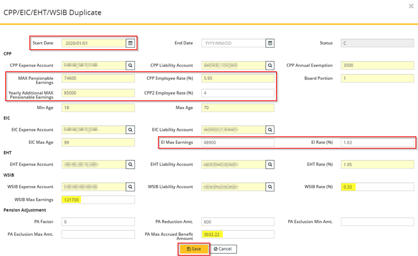Viewport: 418px width, 256px height.
Task: Edit PA Max Accrued Benefit Amount field
Action: pos(238,234)
